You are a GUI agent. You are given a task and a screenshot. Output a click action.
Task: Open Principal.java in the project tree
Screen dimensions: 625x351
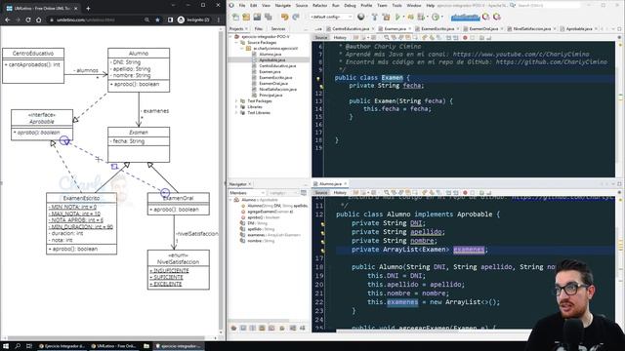271,96
